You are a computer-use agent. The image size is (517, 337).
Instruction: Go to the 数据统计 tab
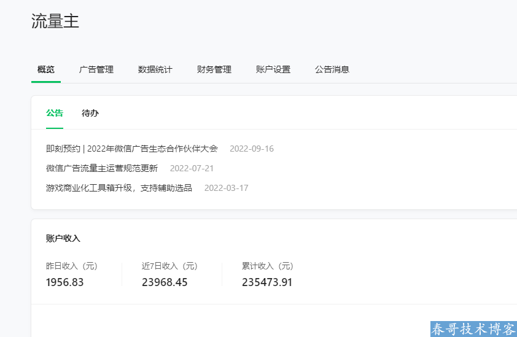tap(155, 69)
